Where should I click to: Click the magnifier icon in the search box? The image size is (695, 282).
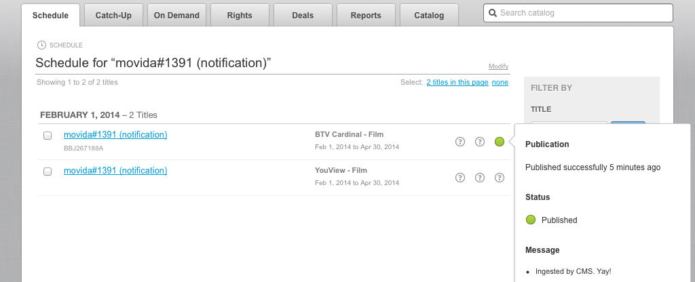tap(493, 13)
